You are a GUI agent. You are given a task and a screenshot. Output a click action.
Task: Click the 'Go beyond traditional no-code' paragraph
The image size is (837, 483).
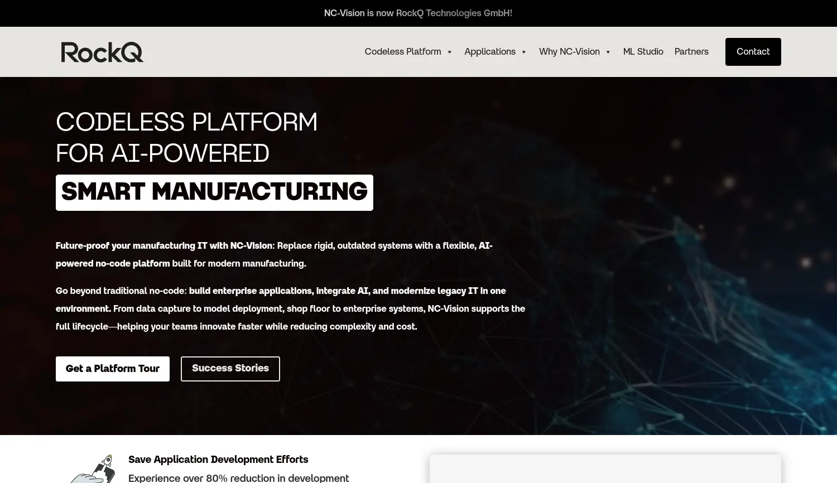[290, 308]
